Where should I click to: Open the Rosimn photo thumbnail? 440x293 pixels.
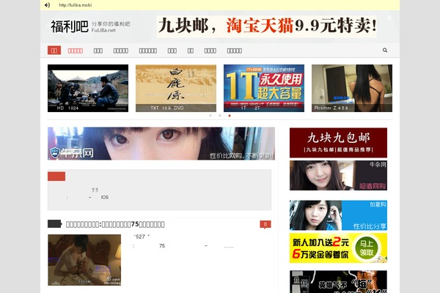[352, 89]
